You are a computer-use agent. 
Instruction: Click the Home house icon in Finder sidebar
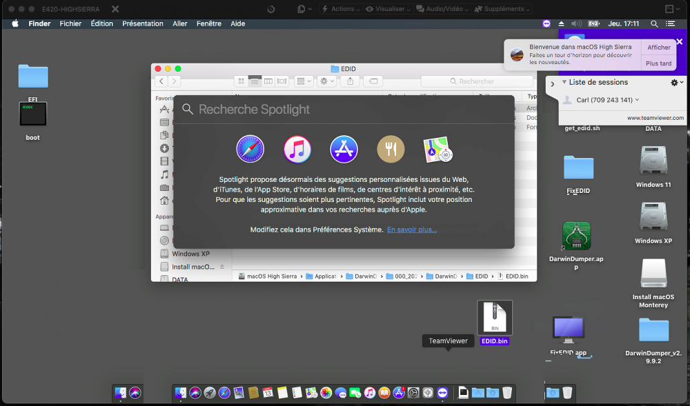(164, 201)
